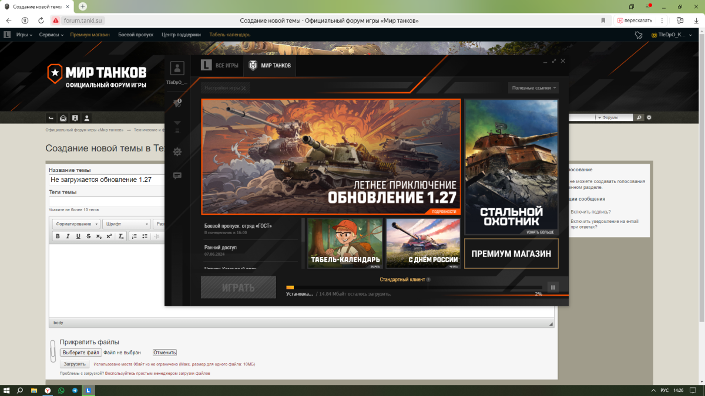Open Telegram from the Windows taskbar
This screenshot has height=396, width=705.
pyautogui.click(x=75, y=390)
